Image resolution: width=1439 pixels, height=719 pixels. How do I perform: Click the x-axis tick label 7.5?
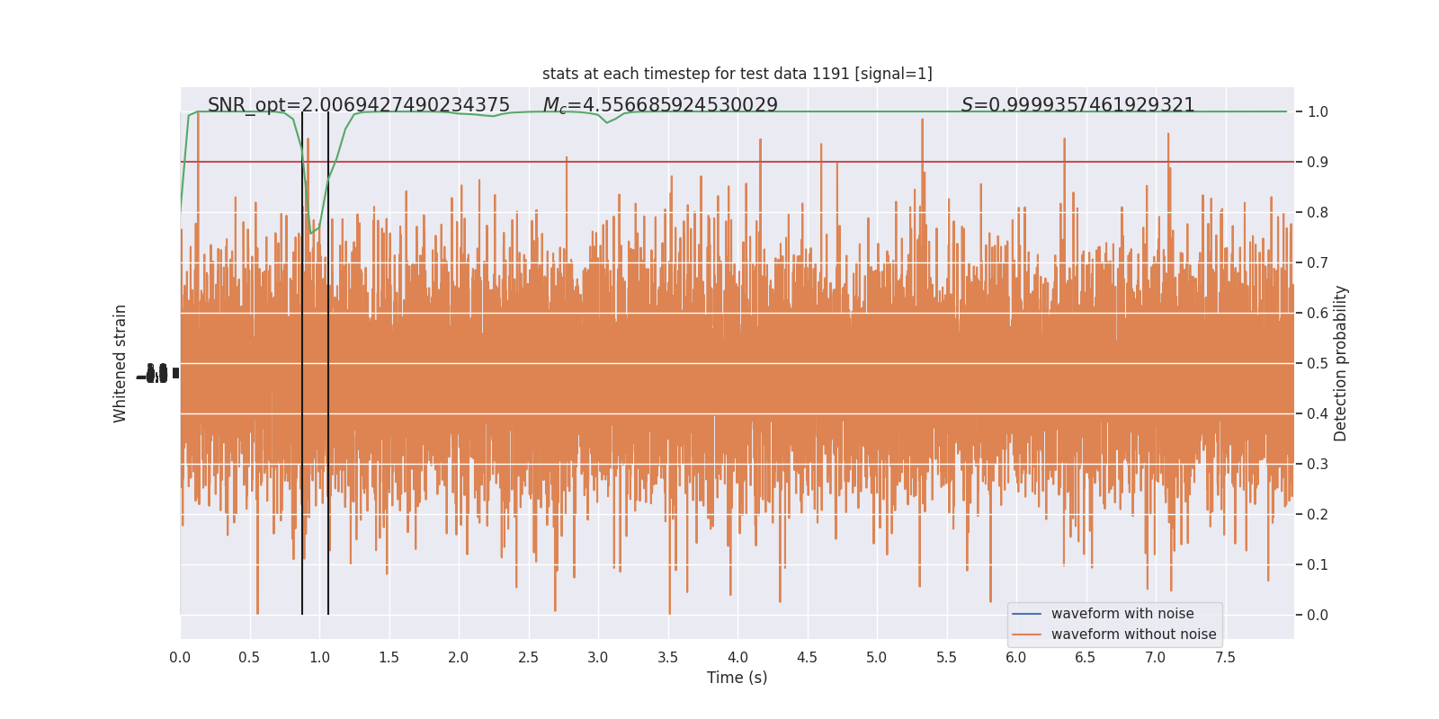pos(1225,658)
